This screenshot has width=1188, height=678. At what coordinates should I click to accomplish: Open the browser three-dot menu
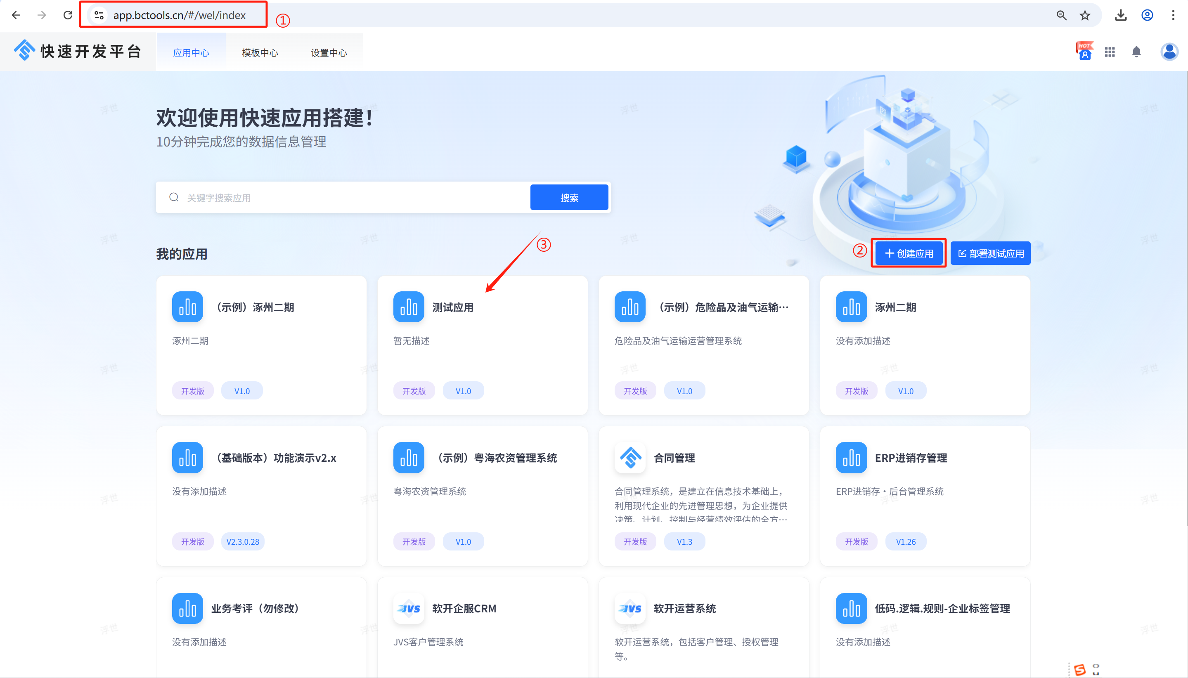[x=1173, y=15]
